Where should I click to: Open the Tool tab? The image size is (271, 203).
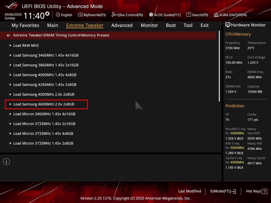[x=188, y=25]
